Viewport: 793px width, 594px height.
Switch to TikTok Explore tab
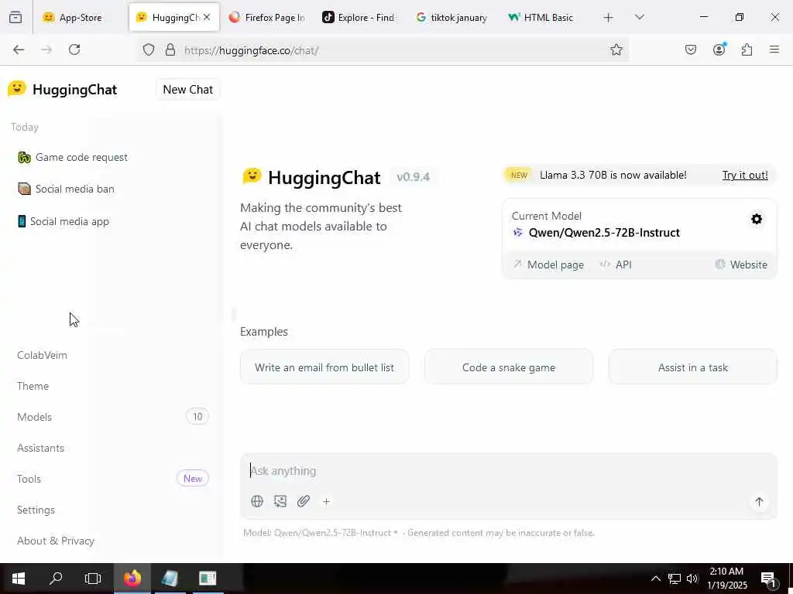(x=359, y=17)
